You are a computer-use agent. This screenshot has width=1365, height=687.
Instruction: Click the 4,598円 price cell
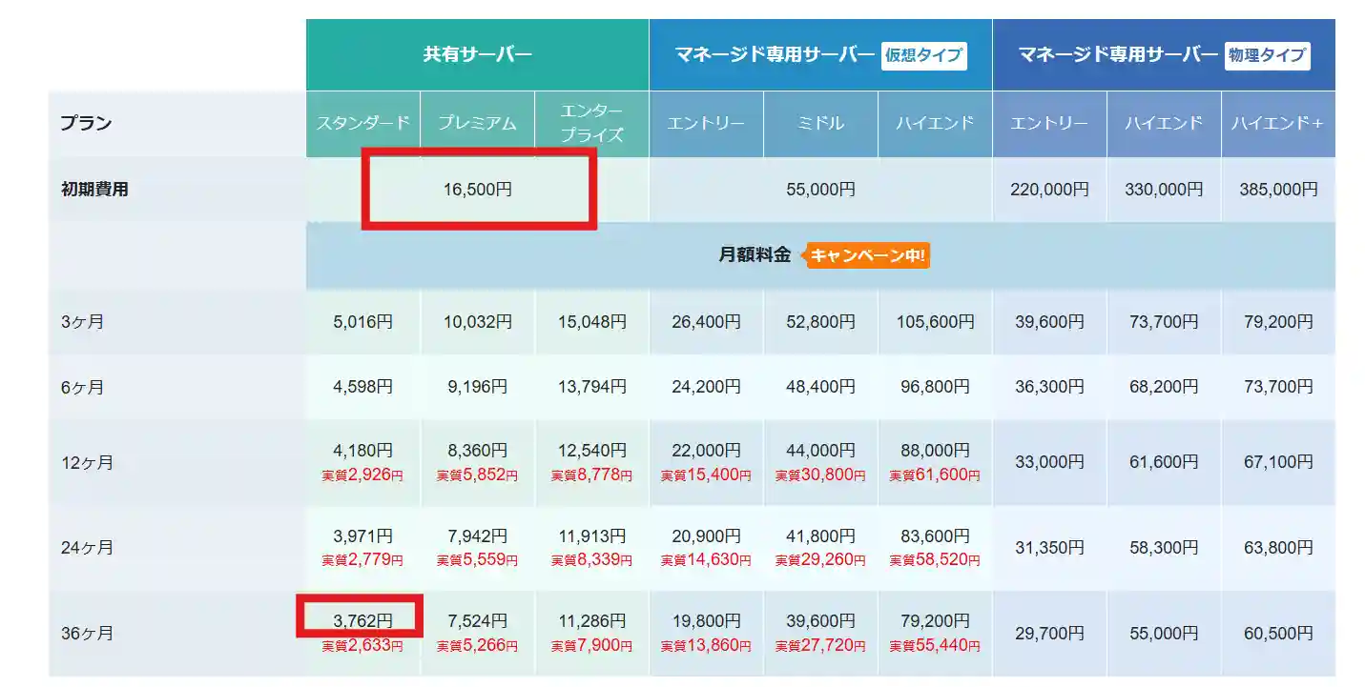point(362,388)
